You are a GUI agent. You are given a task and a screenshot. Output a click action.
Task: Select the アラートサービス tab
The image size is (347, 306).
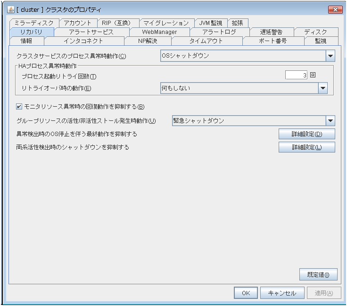pyautogui.click(x=91, y=32)
